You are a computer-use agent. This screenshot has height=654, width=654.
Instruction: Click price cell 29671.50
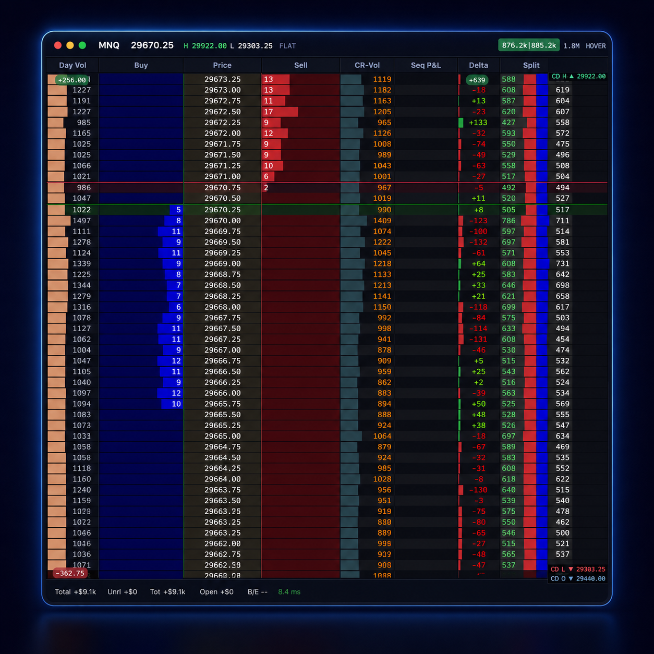pyautogui.click(x=223, y=155)
